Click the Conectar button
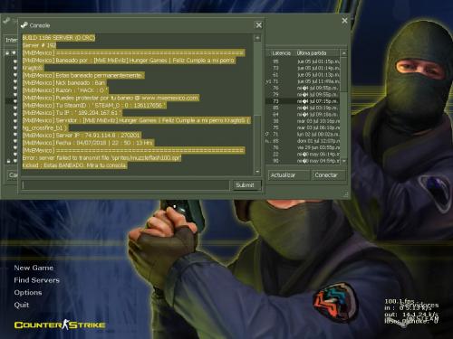The image size is (453, 339). (328, 175)
